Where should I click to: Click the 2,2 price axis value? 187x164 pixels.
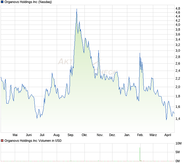click(178, 78)
